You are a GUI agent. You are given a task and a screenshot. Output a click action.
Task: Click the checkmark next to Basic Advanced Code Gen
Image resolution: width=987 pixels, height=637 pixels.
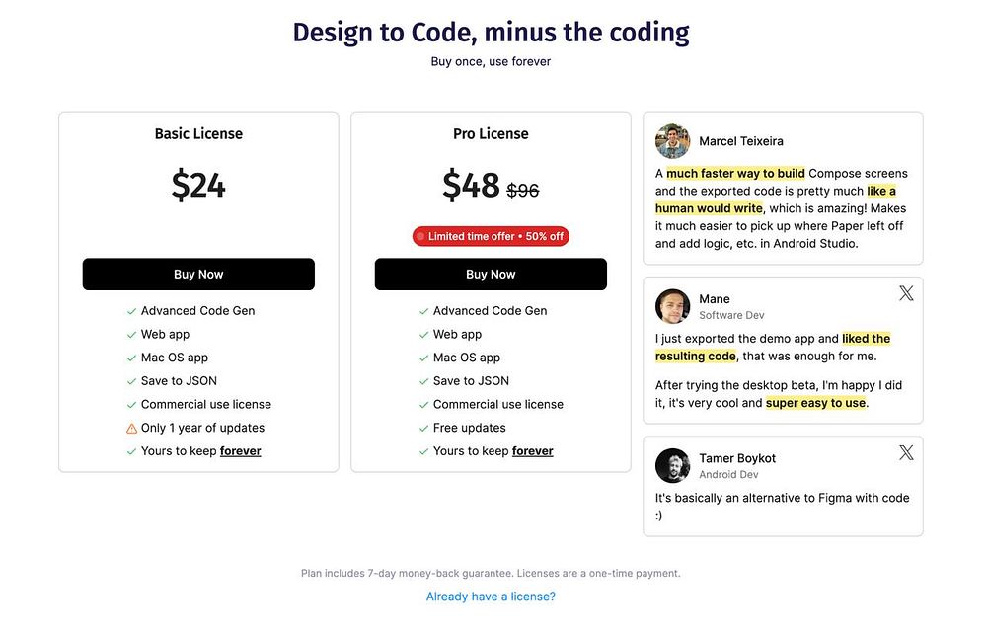click(131, 311)
